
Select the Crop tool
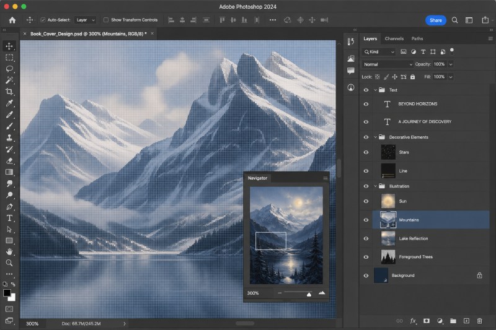point(9,92)
